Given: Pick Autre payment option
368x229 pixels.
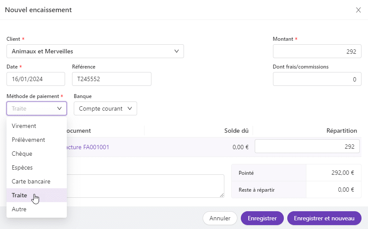Looking at the screenshot, I should pyautogui.click(x=19, y=209).
